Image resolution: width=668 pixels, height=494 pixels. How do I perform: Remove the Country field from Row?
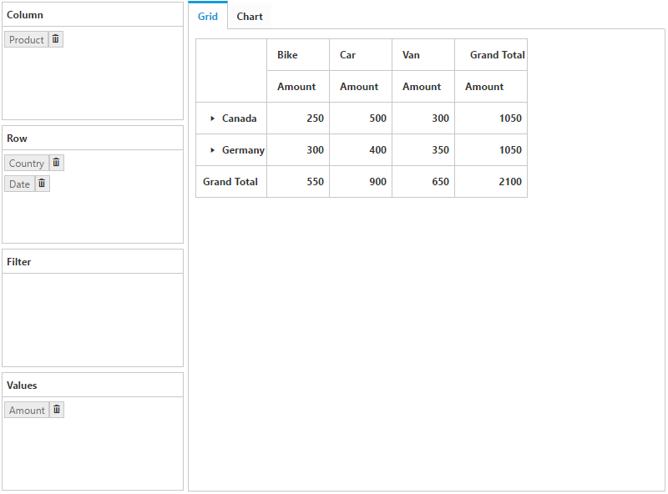point(56,163)
